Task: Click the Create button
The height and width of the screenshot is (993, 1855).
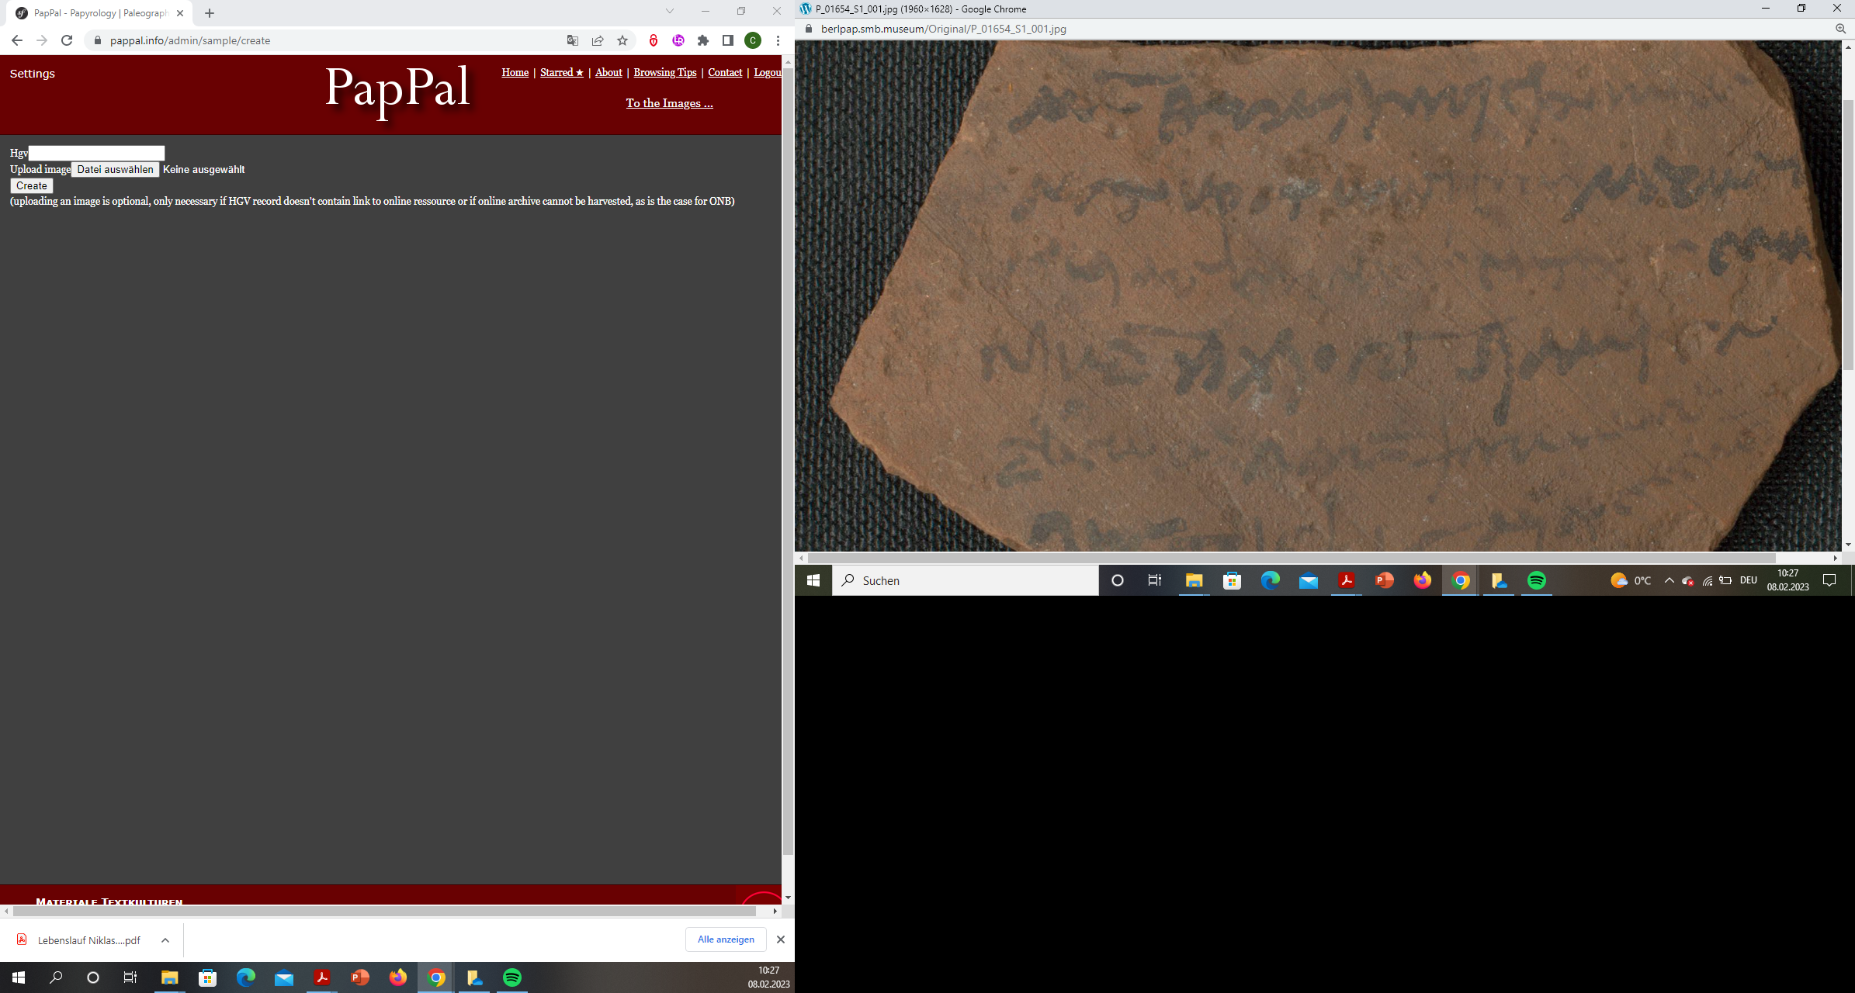Action: pos(32,185)
